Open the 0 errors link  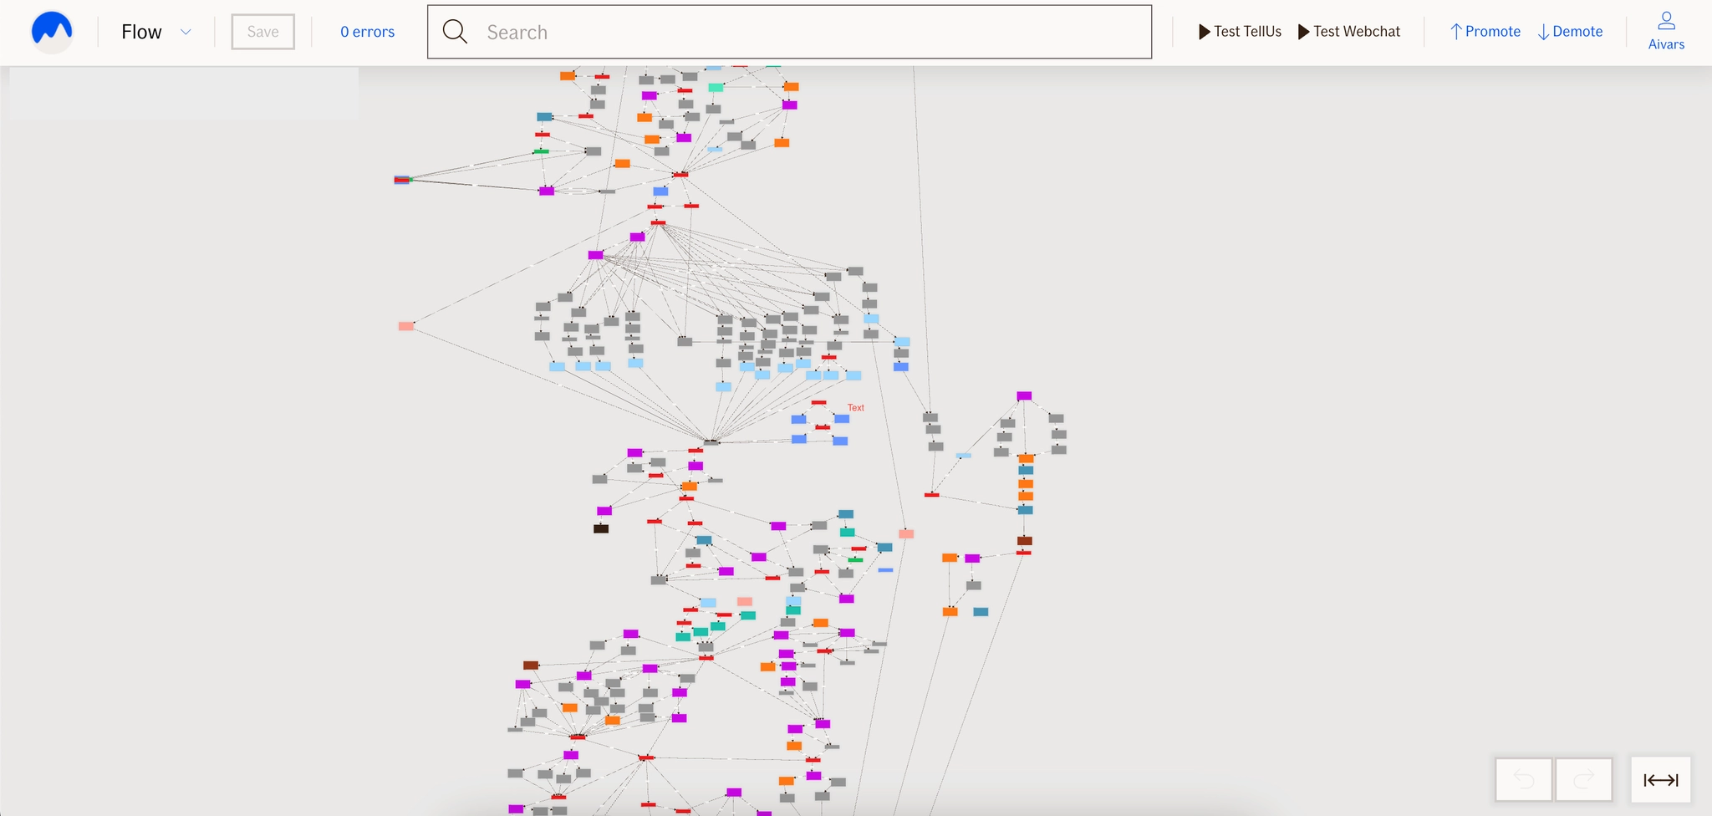point(367,32)
